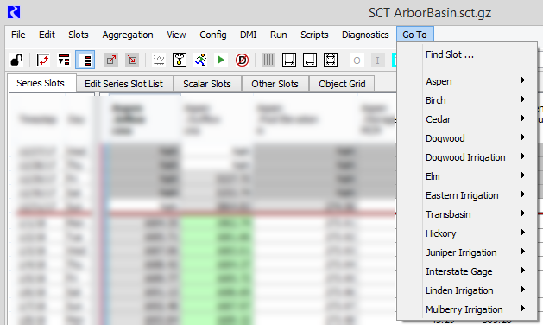Toggle the O flag button
Screen dimensions: 543x325
point(357,60)
